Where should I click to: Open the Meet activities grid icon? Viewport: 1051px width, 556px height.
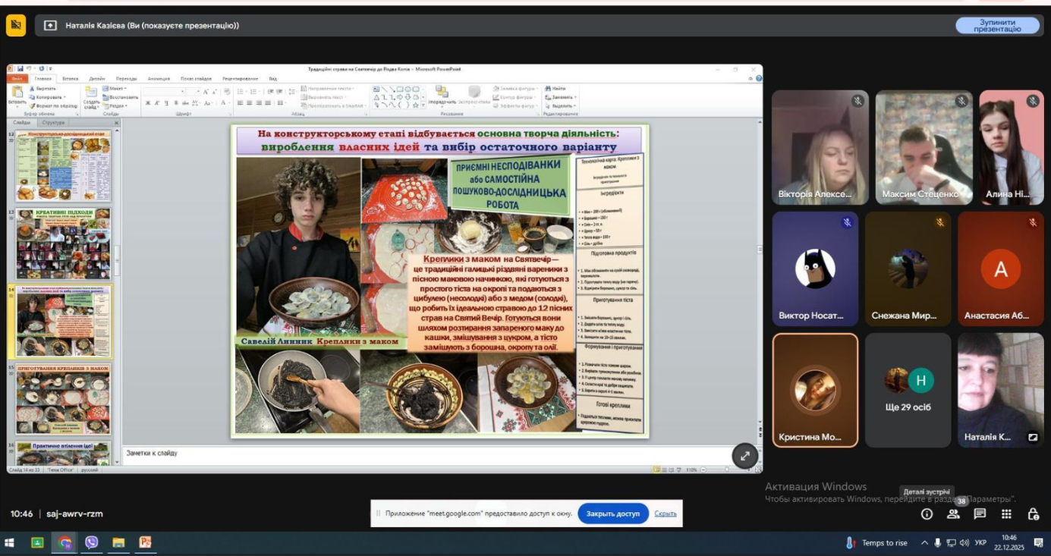(x=1006, y=514)
